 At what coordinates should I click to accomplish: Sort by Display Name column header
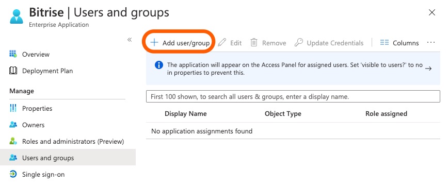tap(185, 113)
